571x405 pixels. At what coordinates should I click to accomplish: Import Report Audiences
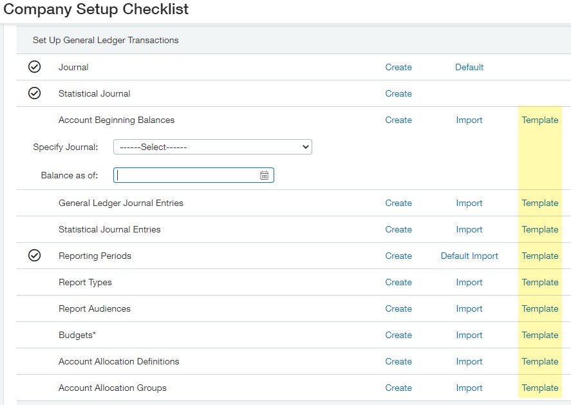(469, 308)
